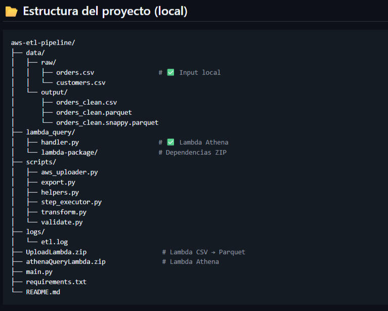Select the scripts/ folder
Screen dimensions: 388x311
41,162
